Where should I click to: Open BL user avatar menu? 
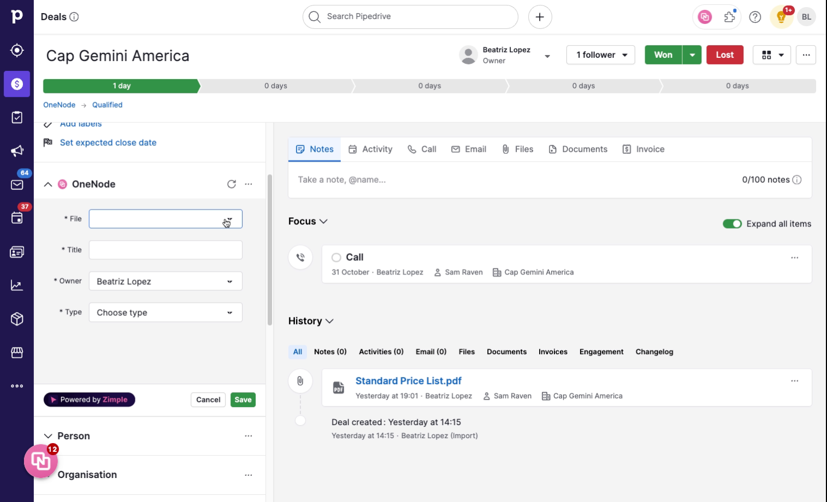(806, 17)
